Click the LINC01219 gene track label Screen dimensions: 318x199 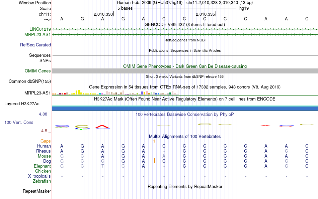pyautogui.click(x=40, y=29)
